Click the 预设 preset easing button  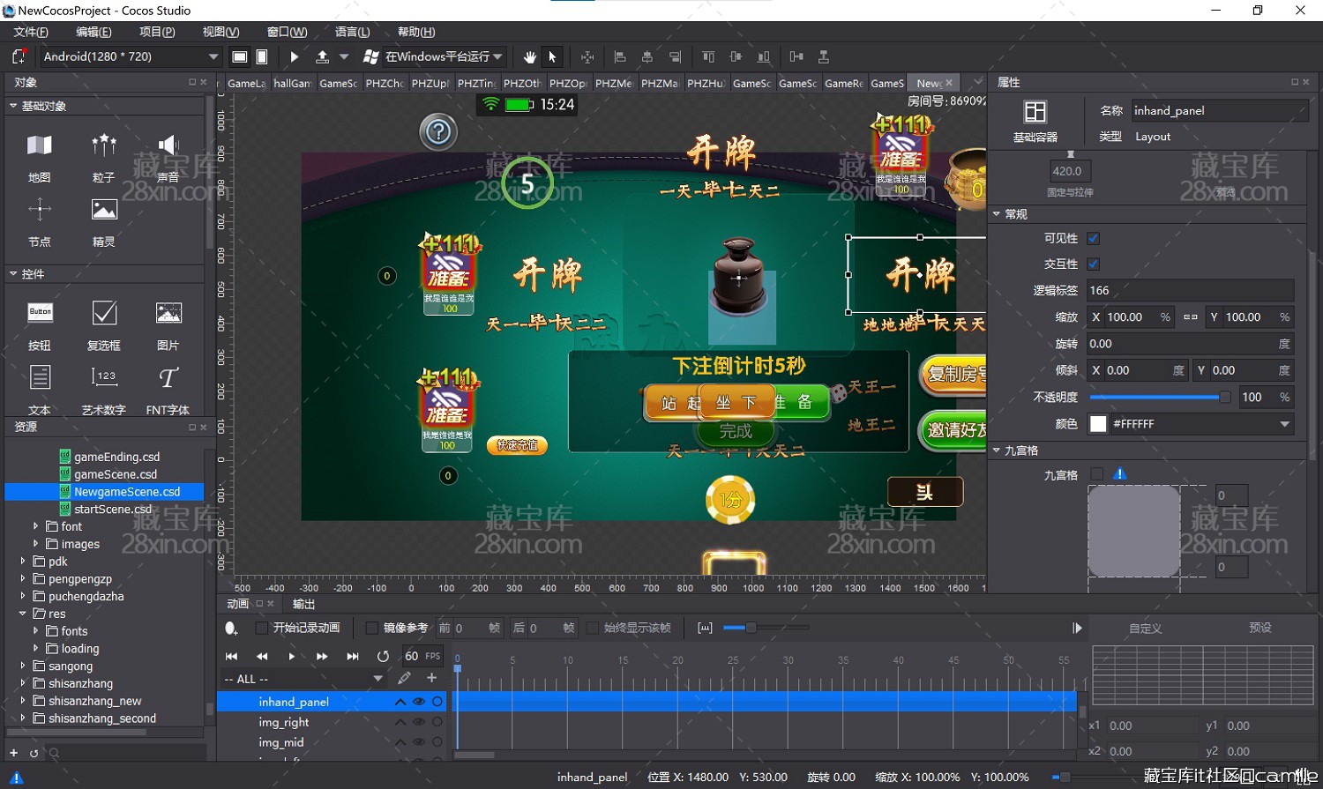[x=1260, y=628]
